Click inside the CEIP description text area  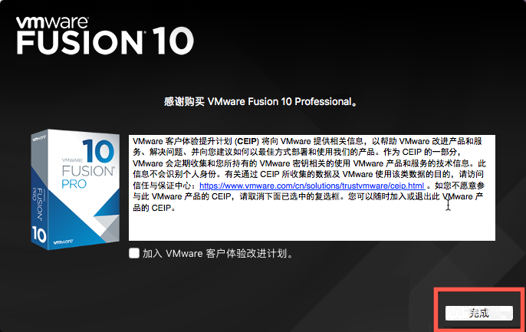pyautogui.click(x=312, y=188)
